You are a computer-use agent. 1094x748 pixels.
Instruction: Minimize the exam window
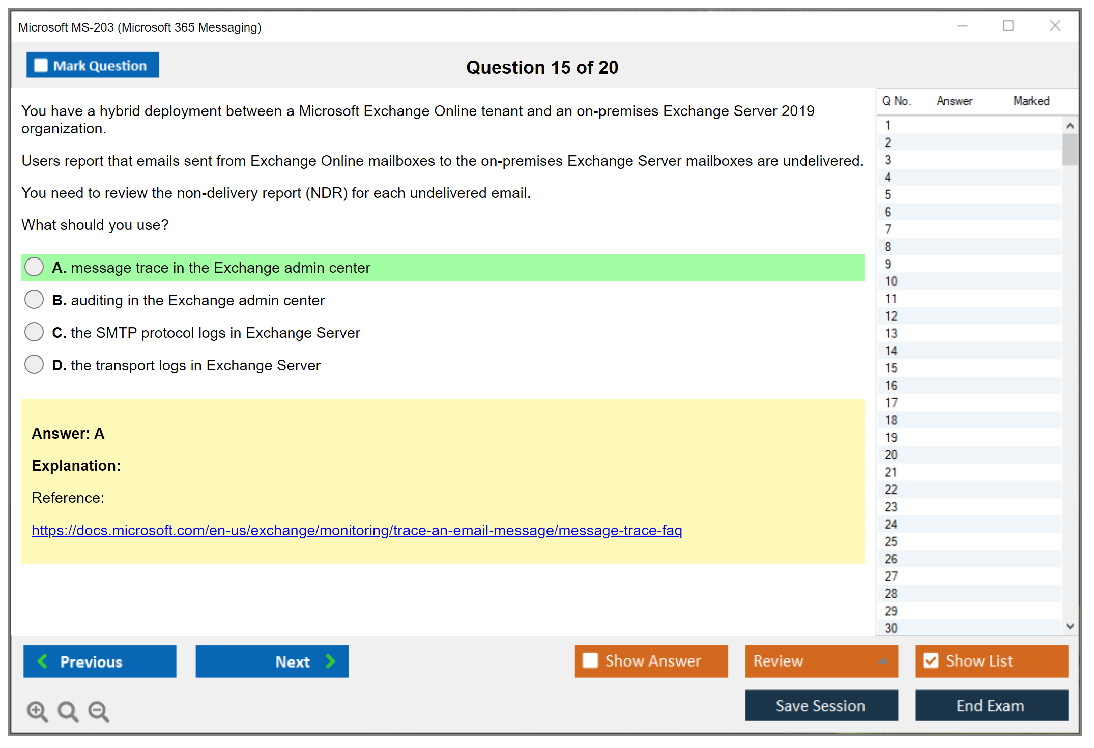tap(962, 26)
